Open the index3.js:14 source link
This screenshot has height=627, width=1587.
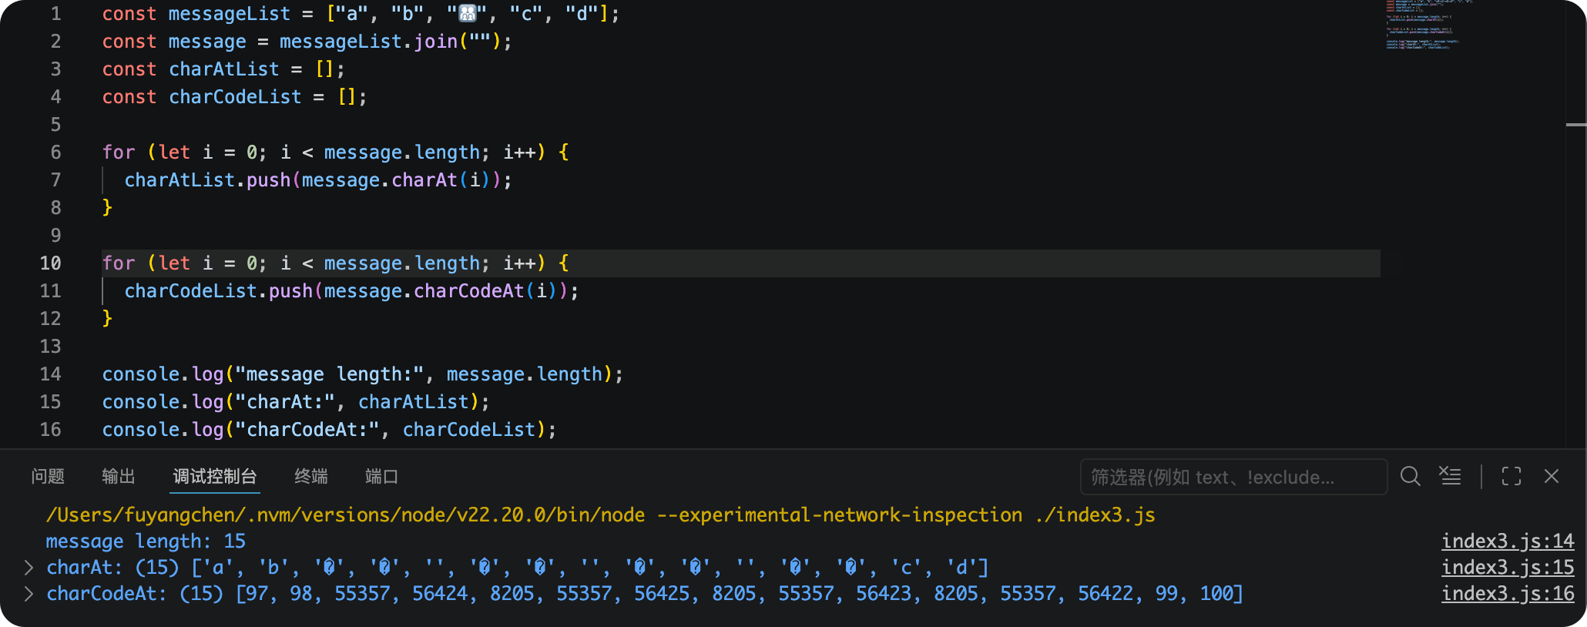click(1508, 541)
